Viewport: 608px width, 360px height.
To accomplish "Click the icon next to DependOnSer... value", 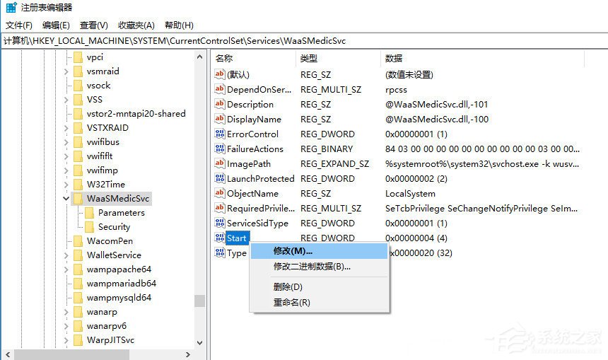I will tap(219, 89).
